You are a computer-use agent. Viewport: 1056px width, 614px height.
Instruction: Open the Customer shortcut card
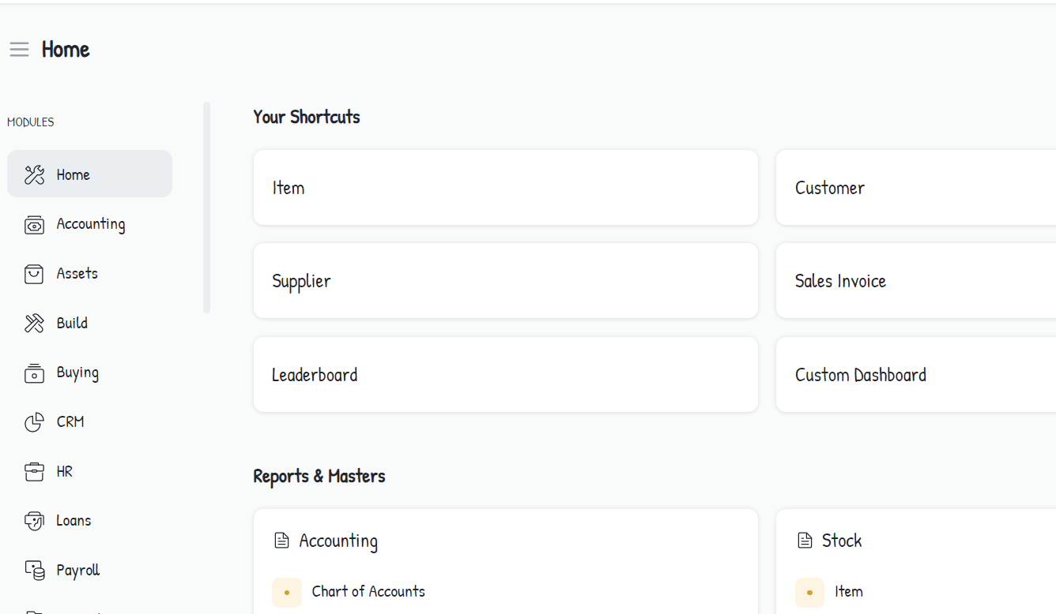tap(915, 188)
